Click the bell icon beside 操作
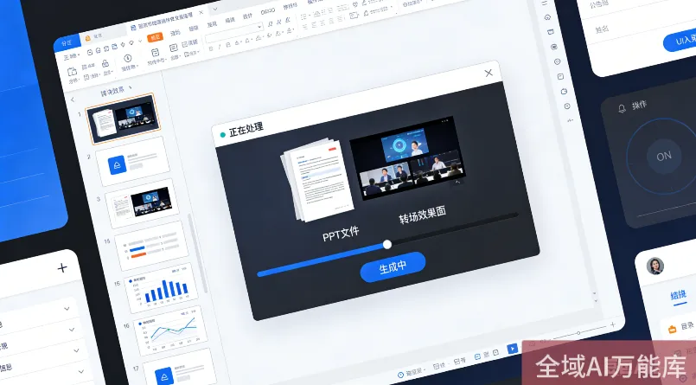 [622, 108]
